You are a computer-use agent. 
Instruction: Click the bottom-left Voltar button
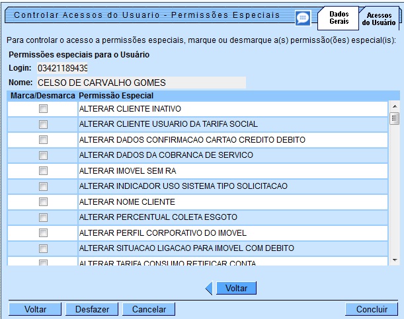pos(35,309)
